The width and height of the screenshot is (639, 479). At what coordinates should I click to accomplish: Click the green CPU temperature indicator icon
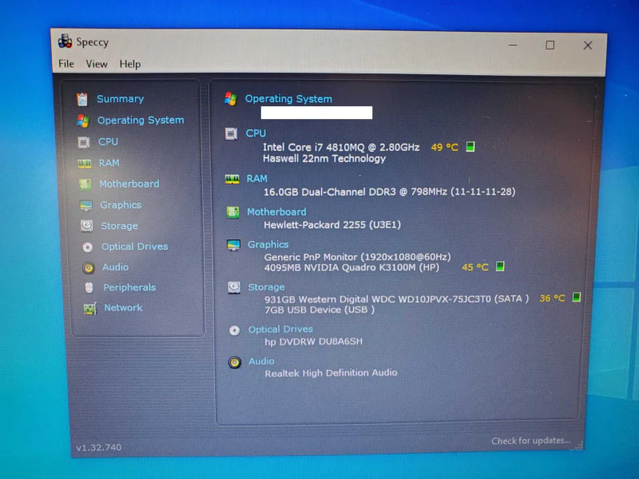pos(470,146)
